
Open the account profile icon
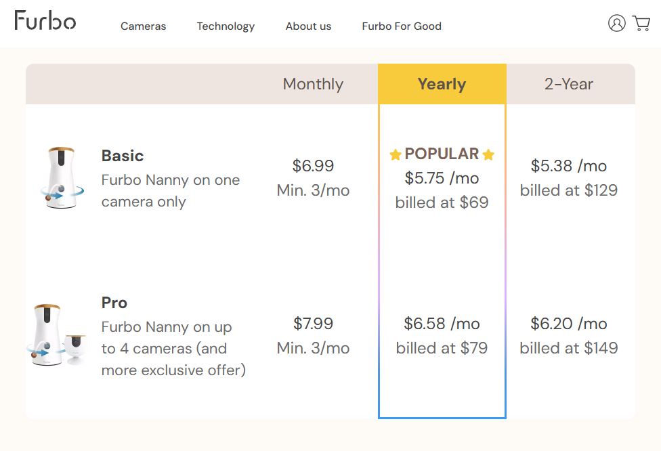click(616, 24)
